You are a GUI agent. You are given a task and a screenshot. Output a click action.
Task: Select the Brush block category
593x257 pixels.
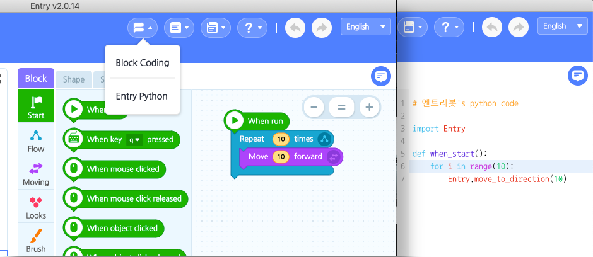pos(36,239)
